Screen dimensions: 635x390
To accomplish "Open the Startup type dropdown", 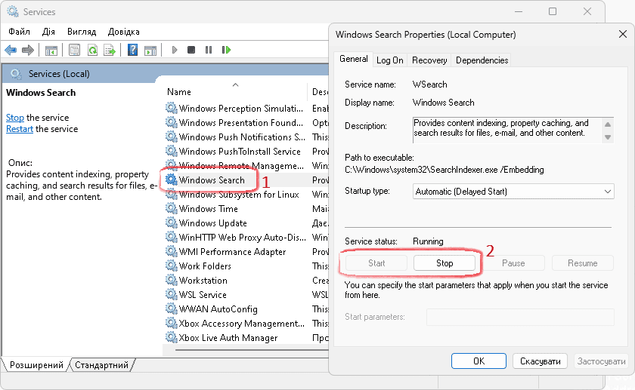I will pos(513,191).
